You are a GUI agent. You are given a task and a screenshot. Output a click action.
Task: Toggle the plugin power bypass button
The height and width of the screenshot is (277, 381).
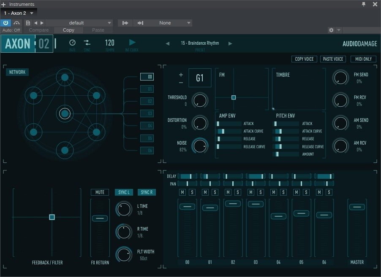pyautogui.click(x=5, y=23)
